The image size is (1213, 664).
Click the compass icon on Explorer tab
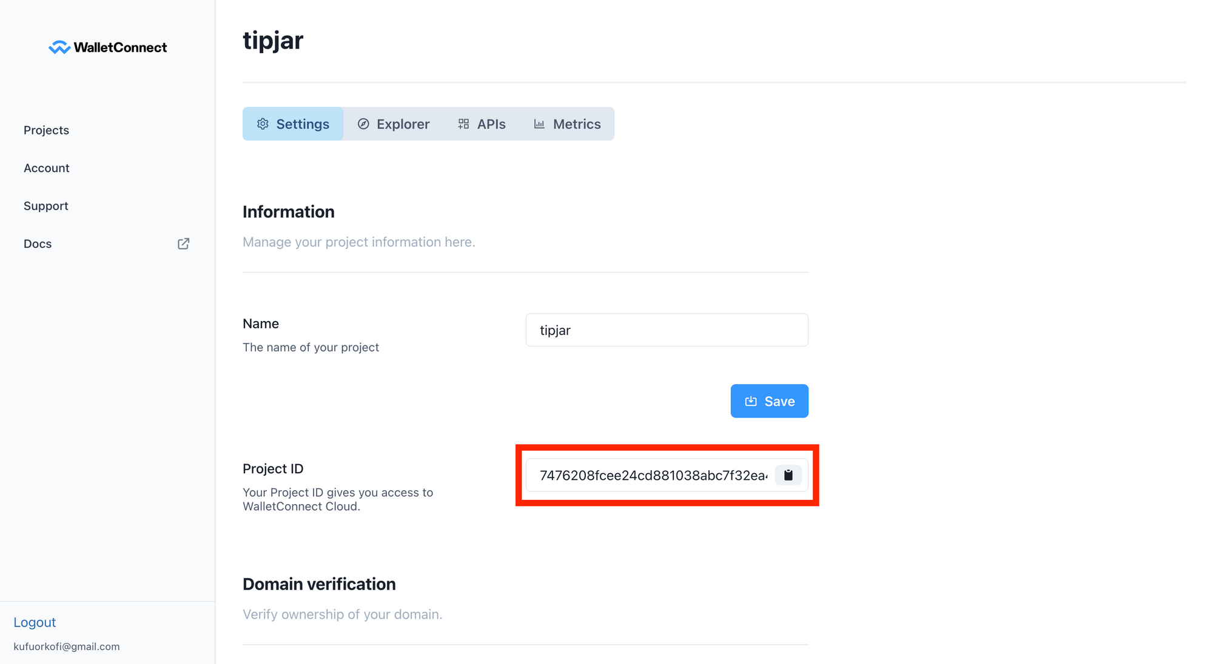click(x=363, y=124)
